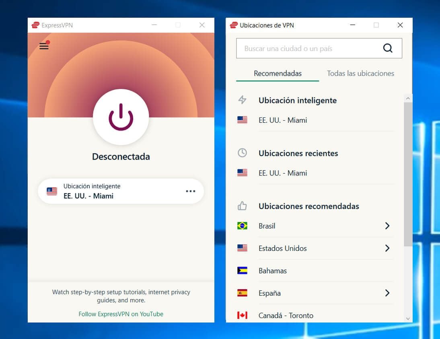Follow ExpressVPN on YouTube link

(121, 314)
